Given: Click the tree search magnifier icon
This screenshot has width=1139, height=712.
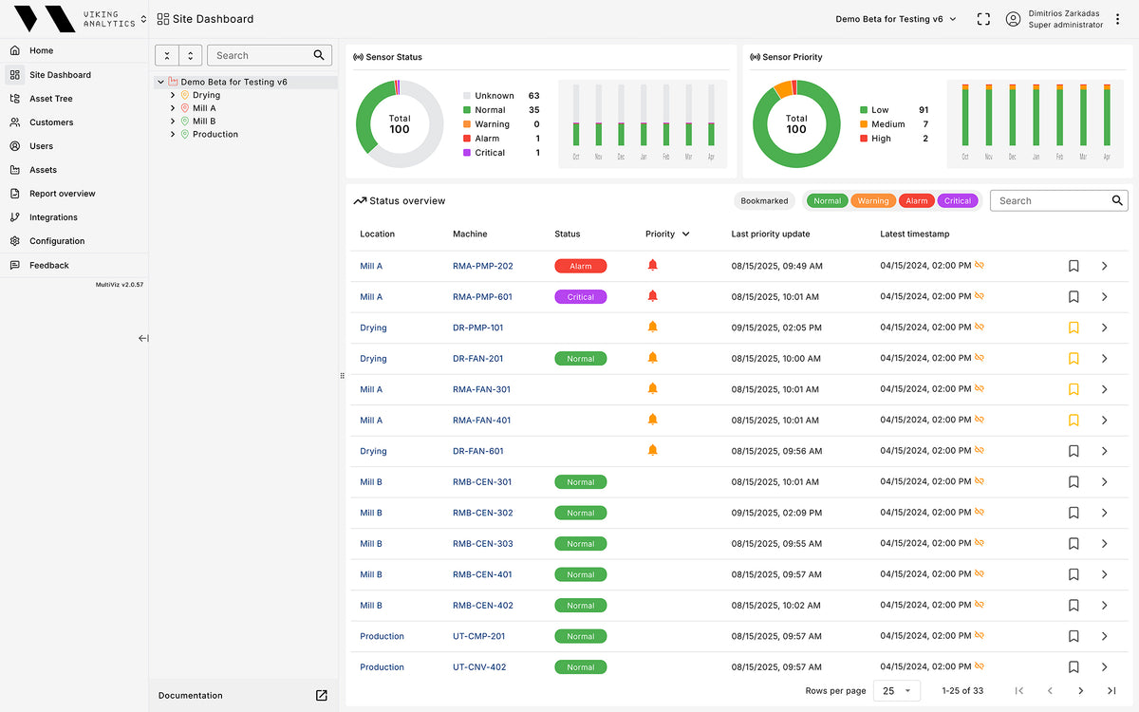Looking at the screenshot, I should tap(321, 55).
